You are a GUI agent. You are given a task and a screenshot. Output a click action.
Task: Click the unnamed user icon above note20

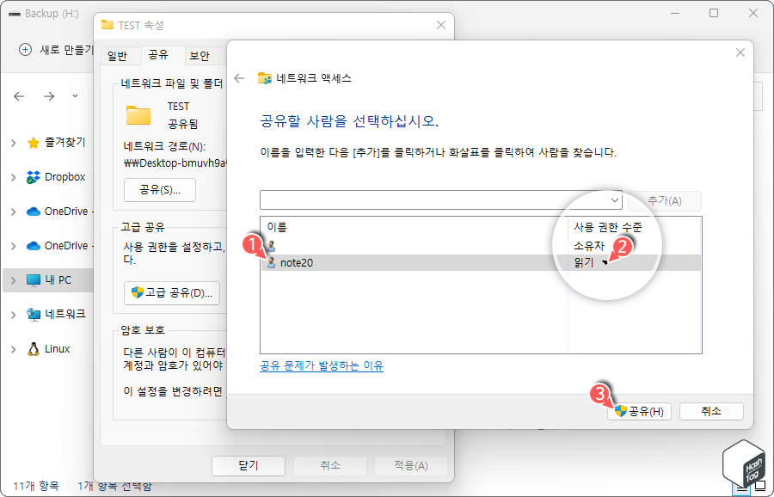[x=271, y=247]
